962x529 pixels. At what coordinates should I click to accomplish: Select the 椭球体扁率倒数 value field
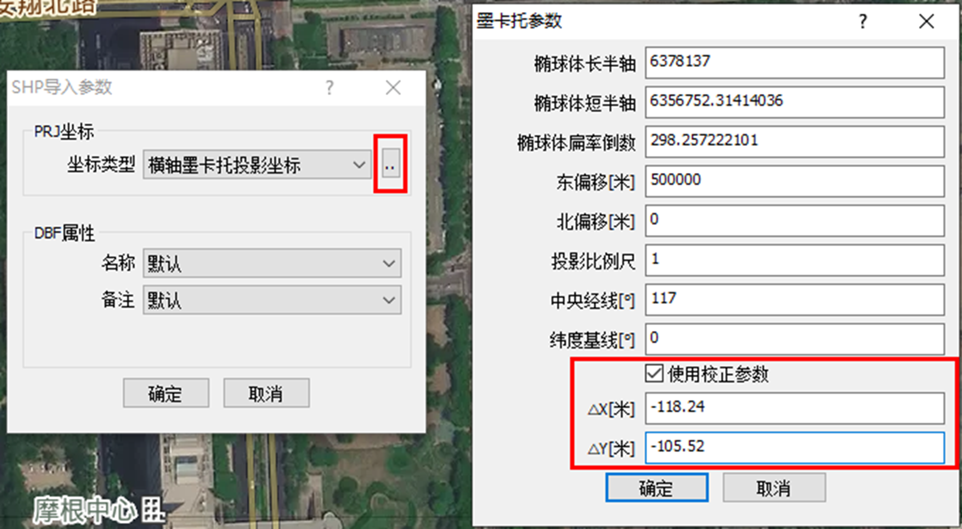tap(794, 141)
